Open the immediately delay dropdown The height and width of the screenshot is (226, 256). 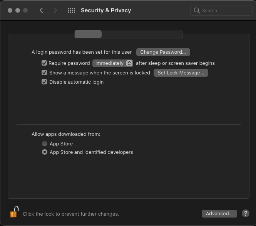(x=109, y=63)
